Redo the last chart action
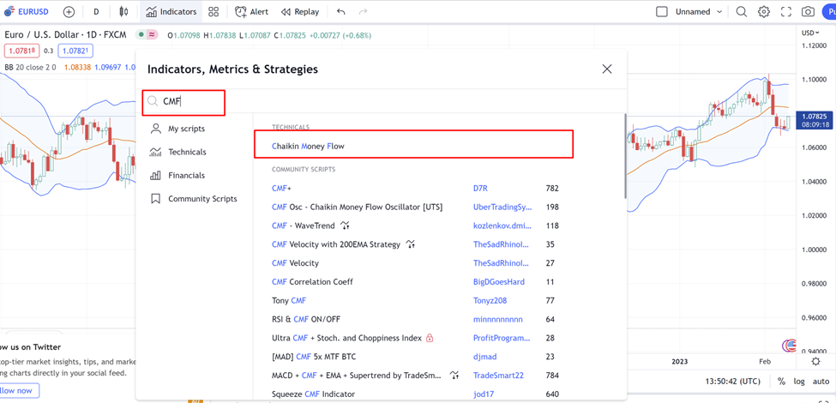This screenshot has height=403, width=836. click(364, 11)
